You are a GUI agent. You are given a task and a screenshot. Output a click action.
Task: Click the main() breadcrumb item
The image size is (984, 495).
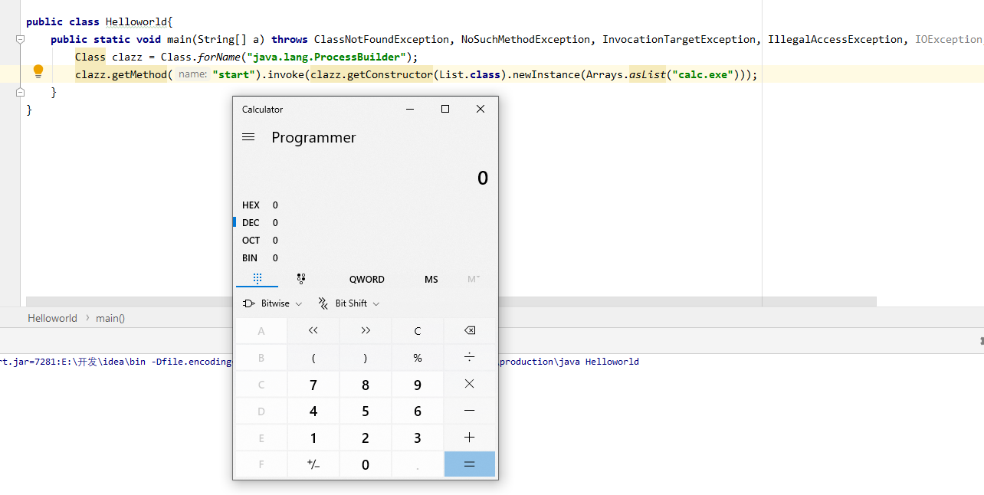coord(110,318)
